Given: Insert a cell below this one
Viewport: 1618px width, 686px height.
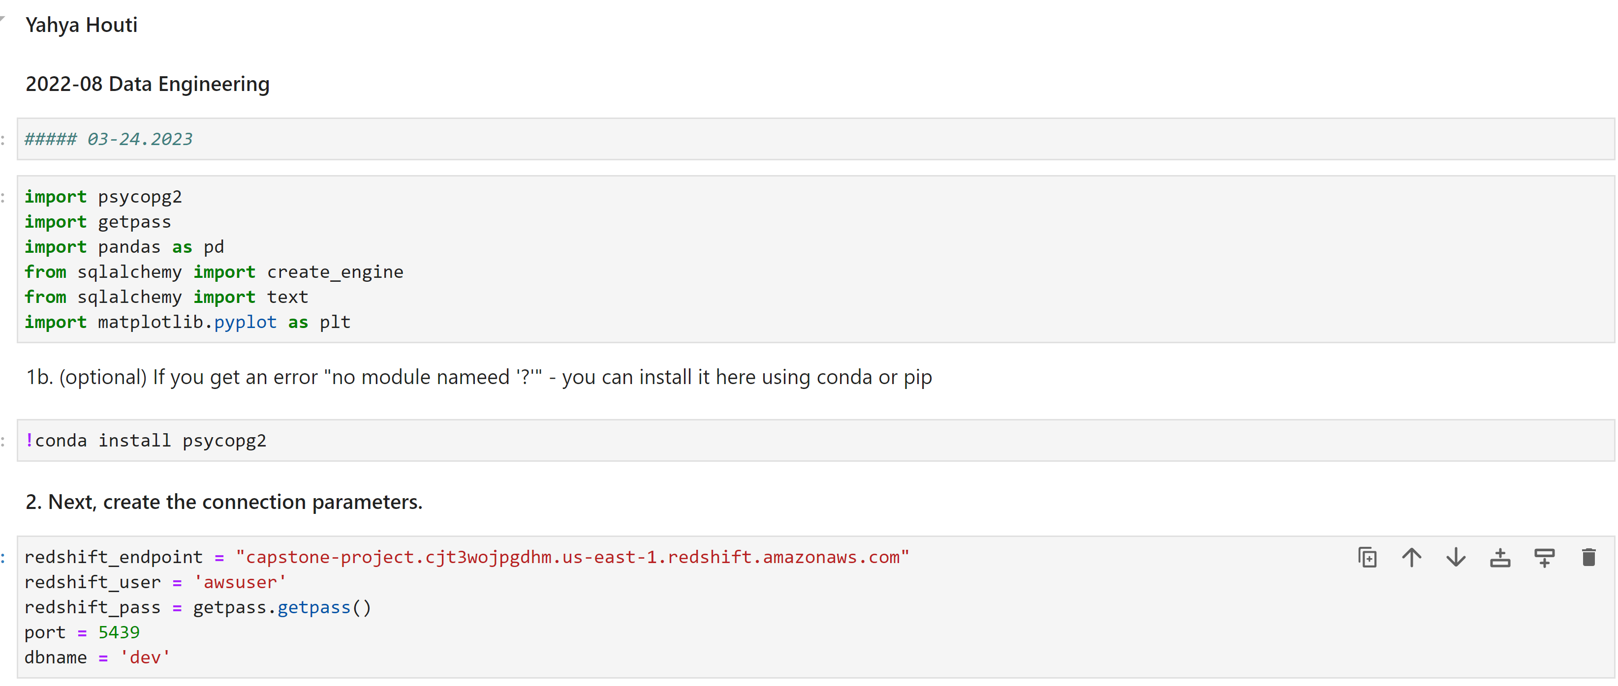Looking at the screenshot, I should 1545,557.
